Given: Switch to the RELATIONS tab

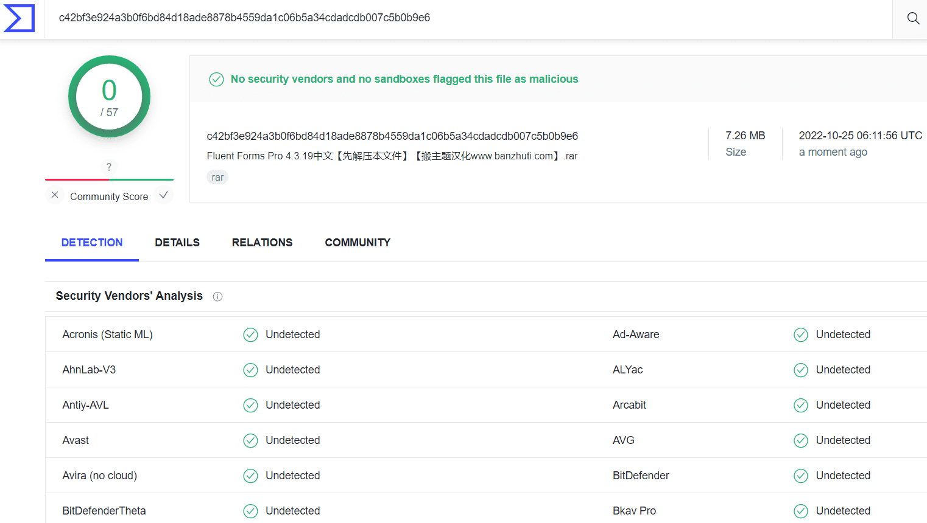Looking at the screenshot, I should 263,243.
